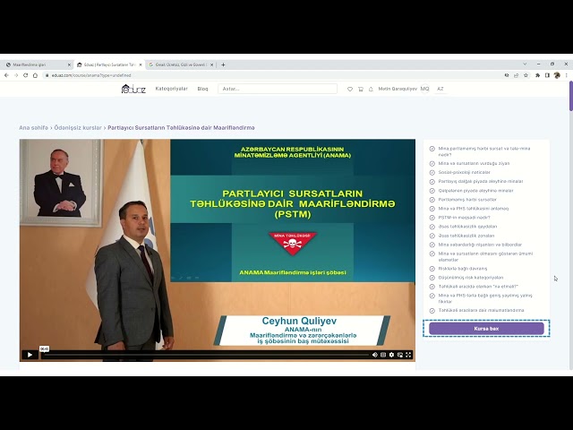
Task: Select lesson 'Düşünülmüş risk kateqoriyaları'
Action: 471,278
